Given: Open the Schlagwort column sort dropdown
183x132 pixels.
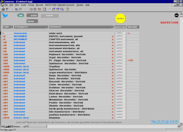Looking at the screenshot, I should point(46,27).
